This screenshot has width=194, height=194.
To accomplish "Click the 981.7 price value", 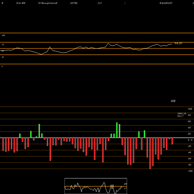I will tap(180, 116).
